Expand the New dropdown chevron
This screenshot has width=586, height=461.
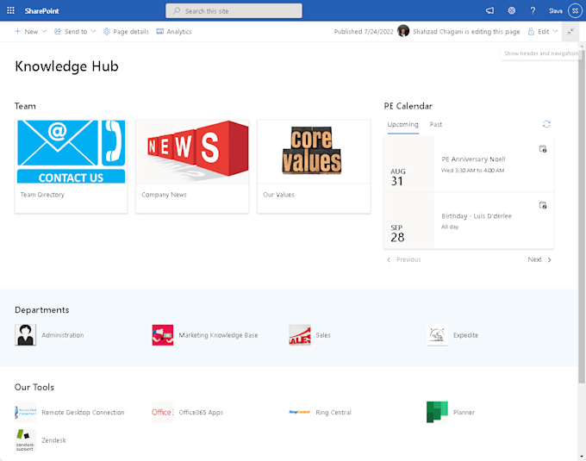coord(44,31)
